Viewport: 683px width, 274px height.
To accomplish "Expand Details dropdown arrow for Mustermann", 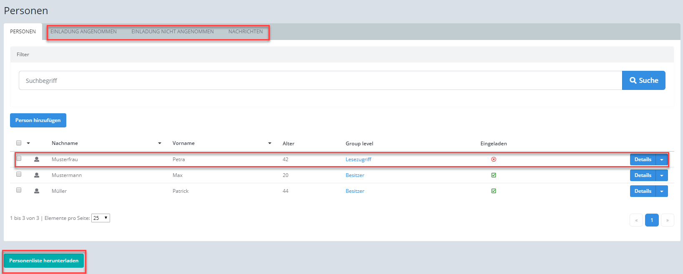I will pyautogui.click(x=662, y=175).
